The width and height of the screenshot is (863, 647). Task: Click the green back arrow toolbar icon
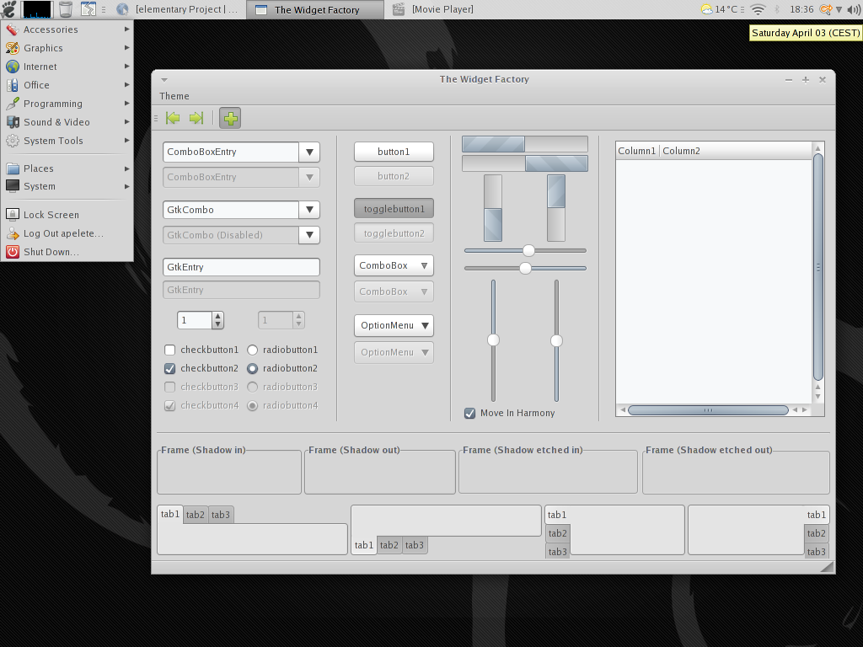(173, 118)
